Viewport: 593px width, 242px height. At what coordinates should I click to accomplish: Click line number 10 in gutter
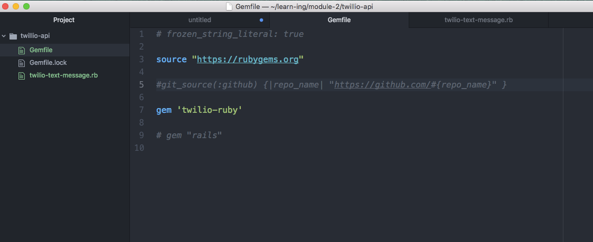pyautogui.click(x=139, y=148)
